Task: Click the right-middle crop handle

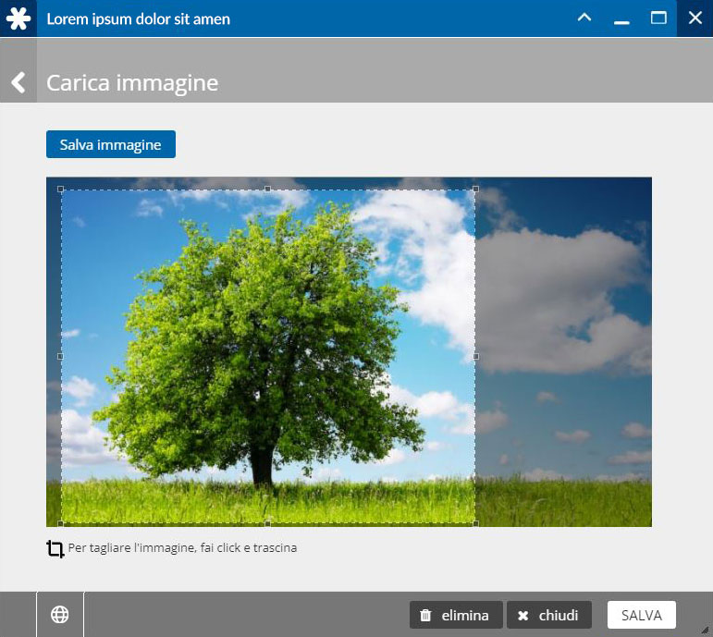Action: (x=475, y=357)
